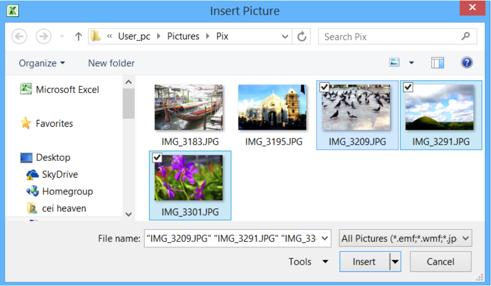Click the Forward navigation arrow

[x=43, y=37]
